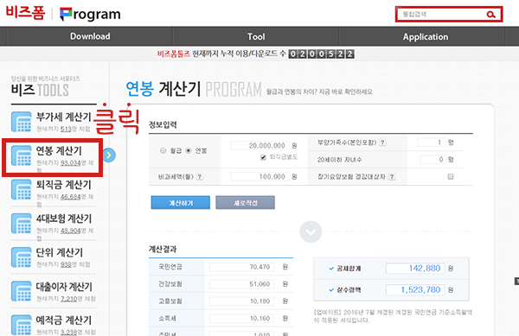
Task: Click the 공제합계 value 142,880
Action: 415,269
